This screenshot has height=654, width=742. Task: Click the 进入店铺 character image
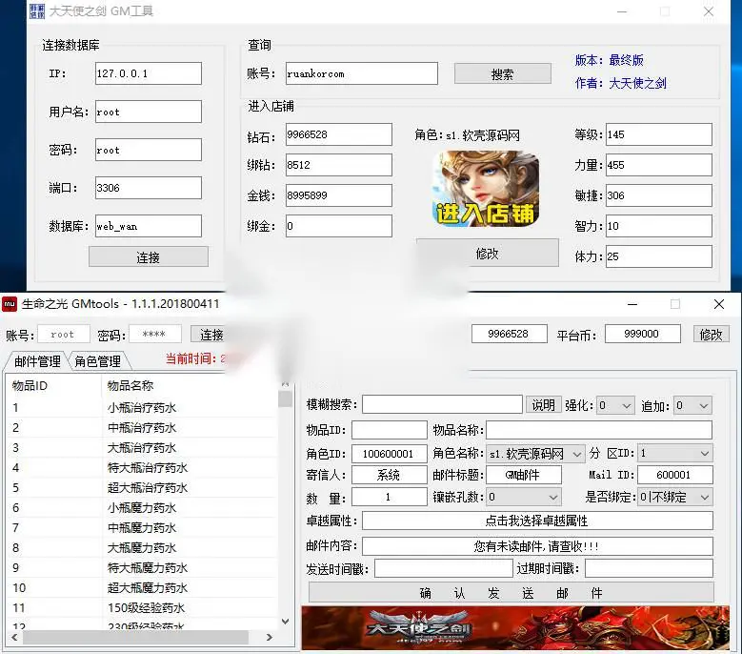486,188
